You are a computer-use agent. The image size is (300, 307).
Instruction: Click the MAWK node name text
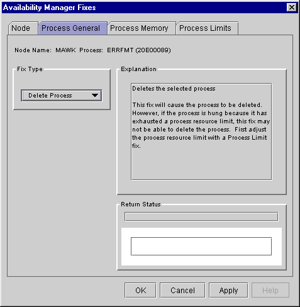pos(65,50)
